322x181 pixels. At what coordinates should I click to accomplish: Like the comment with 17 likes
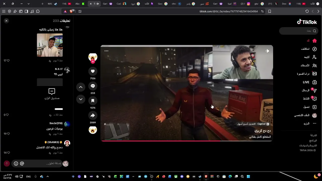(8, 61)
